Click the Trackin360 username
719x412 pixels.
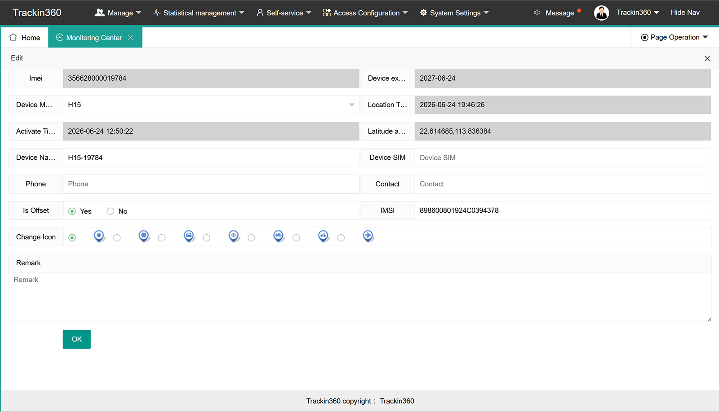point(634,13)
